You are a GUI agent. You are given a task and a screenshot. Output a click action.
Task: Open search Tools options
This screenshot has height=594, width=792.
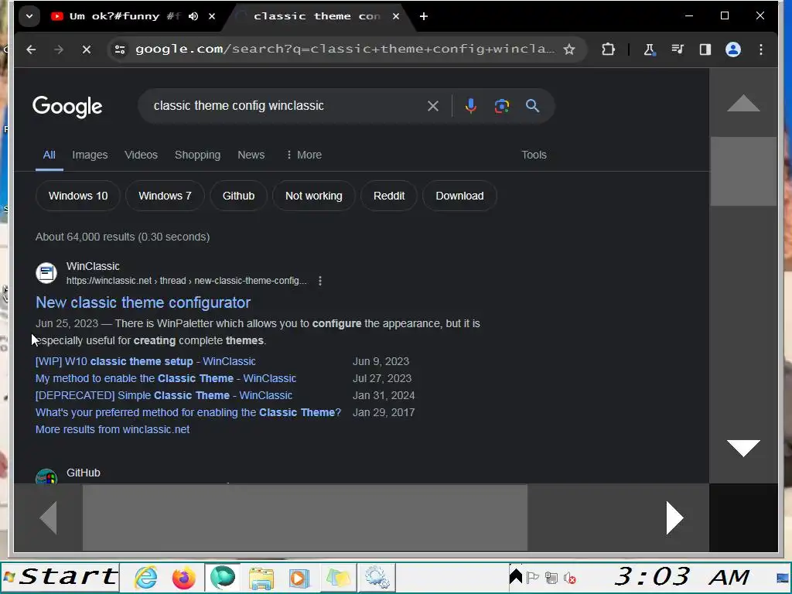coord(534,155)
